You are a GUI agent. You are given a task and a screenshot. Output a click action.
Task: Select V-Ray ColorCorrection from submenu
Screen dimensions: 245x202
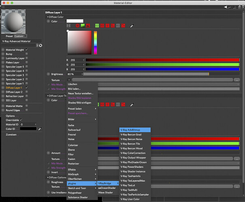tap(135, 153)
